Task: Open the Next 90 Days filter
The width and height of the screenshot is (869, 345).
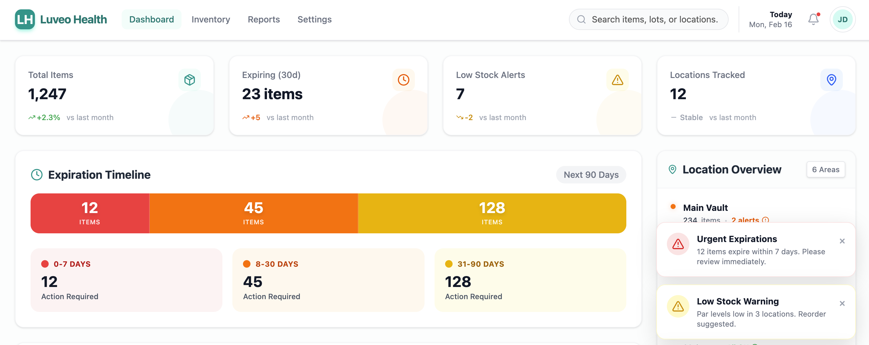Action: point(591,174)
